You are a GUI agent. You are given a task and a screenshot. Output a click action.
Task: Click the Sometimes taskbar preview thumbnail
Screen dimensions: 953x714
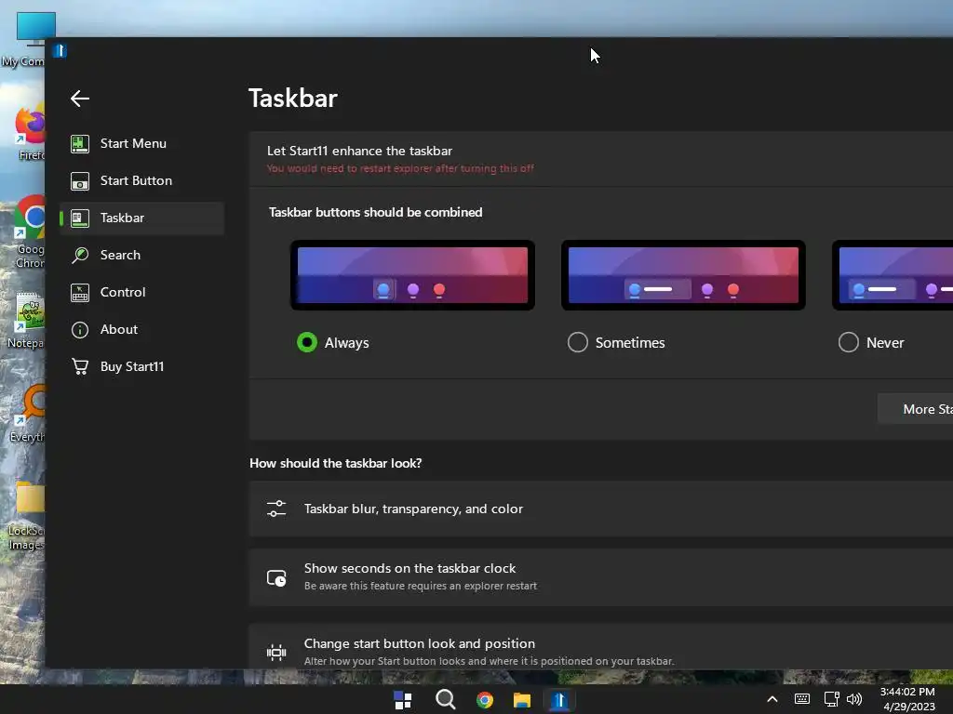click(683, 275)
